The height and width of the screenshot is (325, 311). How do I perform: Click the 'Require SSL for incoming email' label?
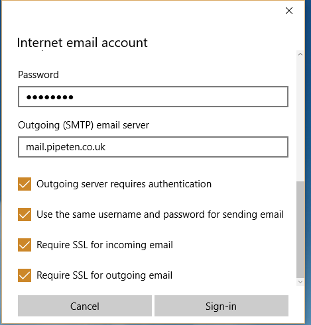coord(105,245)
